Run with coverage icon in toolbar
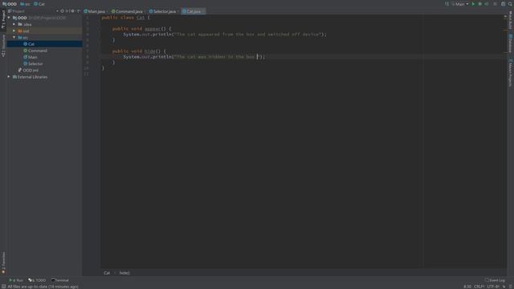The width and height of the screenshot is (514, 289). point(487,4)
